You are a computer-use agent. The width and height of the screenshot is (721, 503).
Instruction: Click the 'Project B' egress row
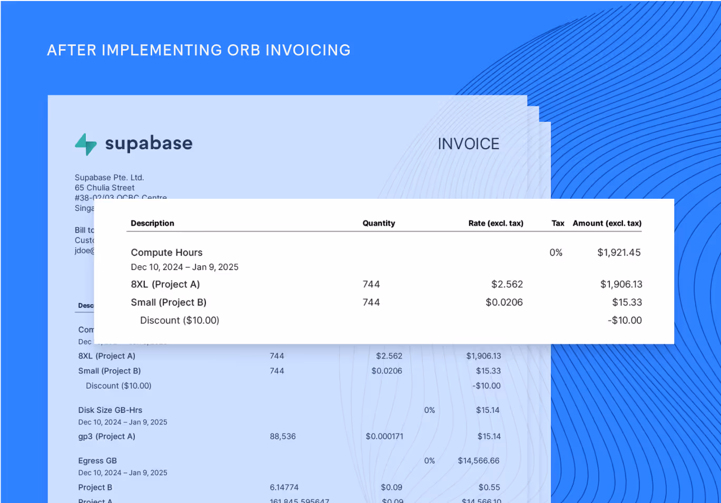95,487
